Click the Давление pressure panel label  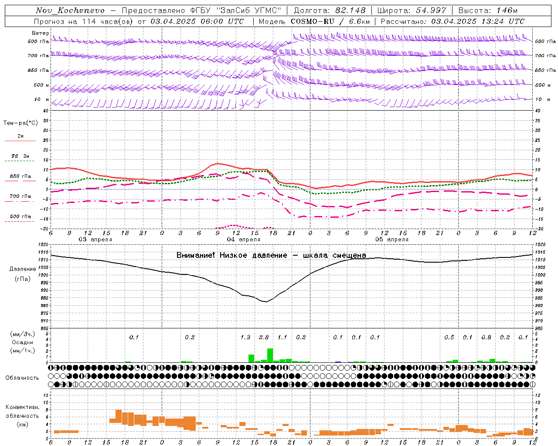23,269
